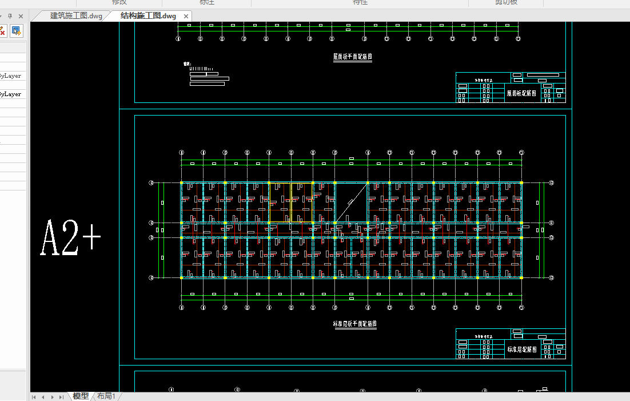Go to the previous layout tab arrow
This screenshot has width=630, height=401.
click(x=43, y=397)
